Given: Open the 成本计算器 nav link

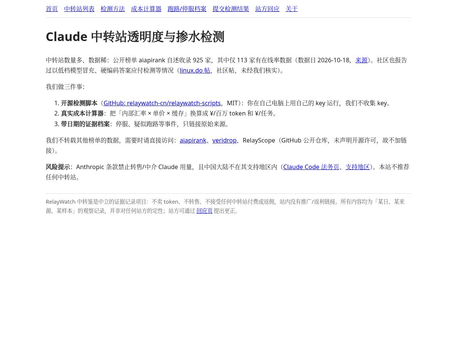Looking at the screenshot, I should [x=146, y=9].
